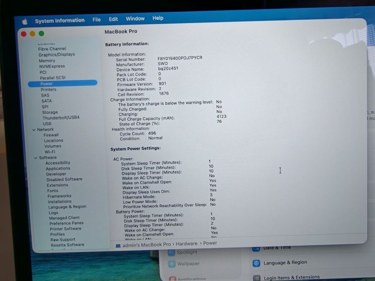Click the device name bq20z451
The height and width of the screenshot is (281, 375).
tap(168, 68)
